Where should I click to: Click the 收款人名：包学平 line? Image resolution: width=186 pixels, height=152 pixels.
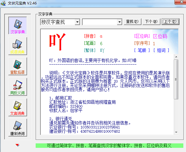(66, 110)
